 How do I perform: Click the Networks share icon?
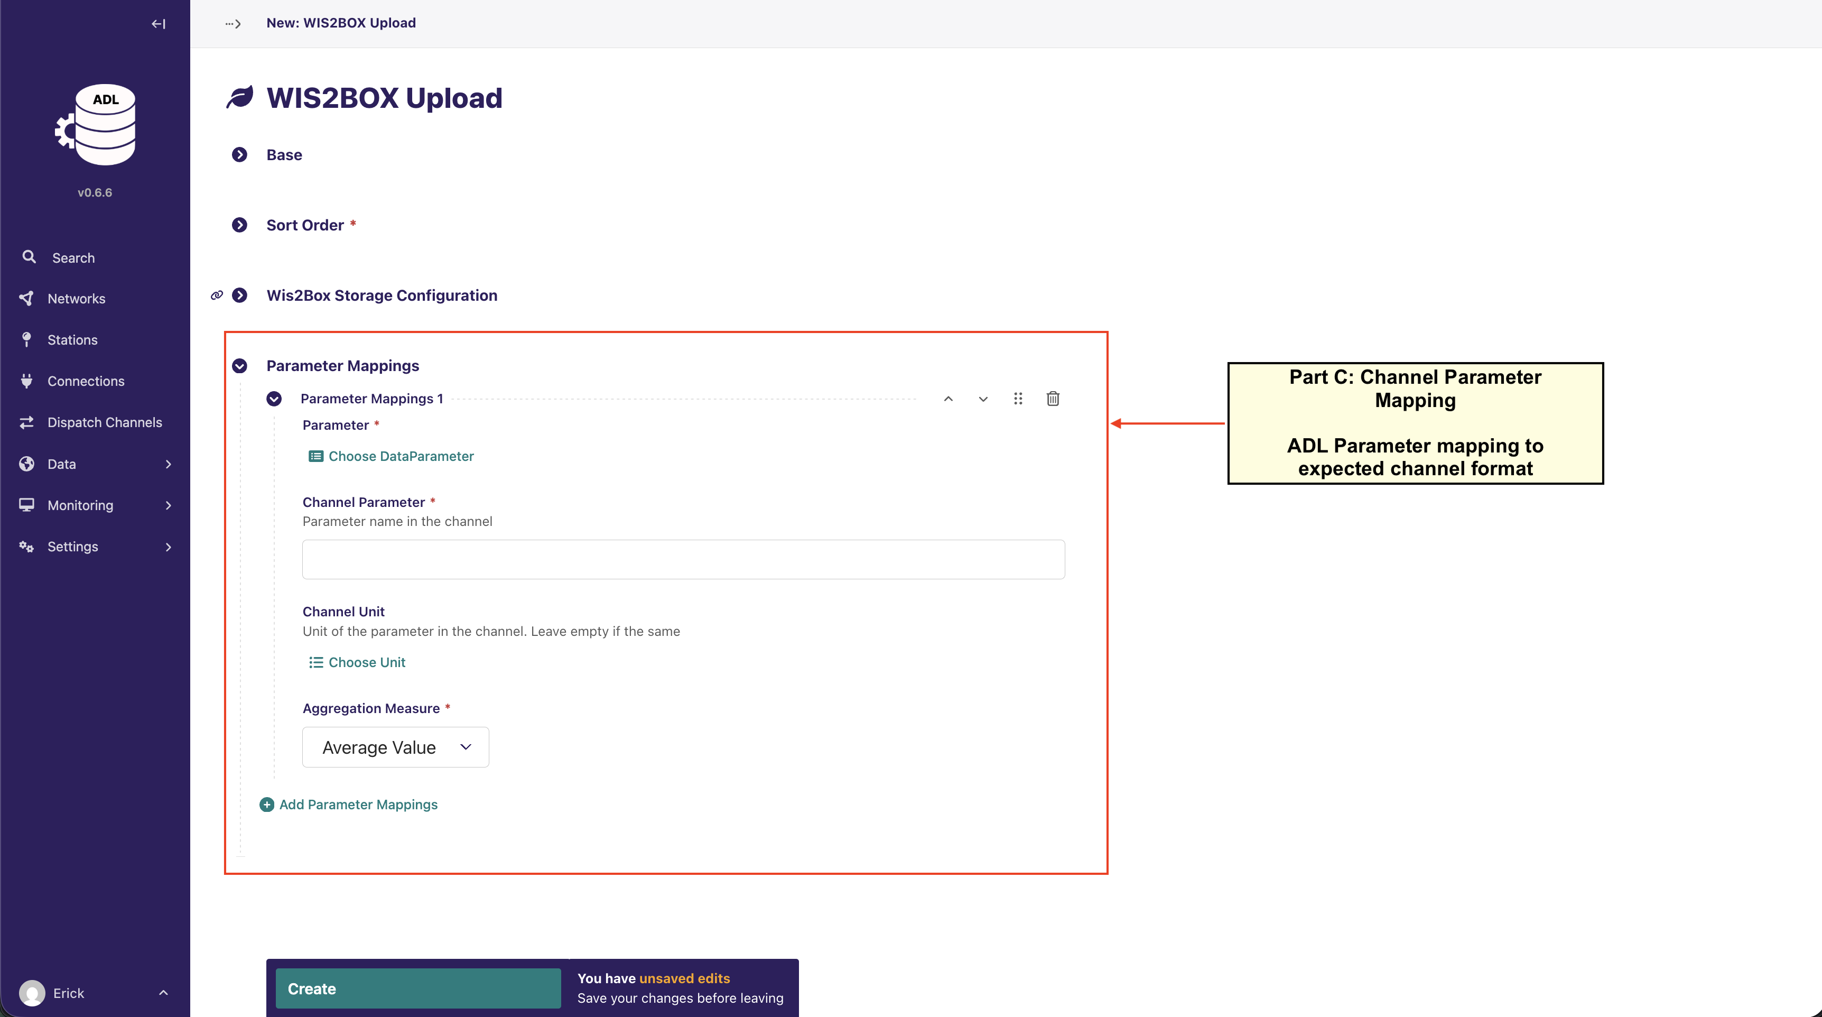tap(27, 298)
